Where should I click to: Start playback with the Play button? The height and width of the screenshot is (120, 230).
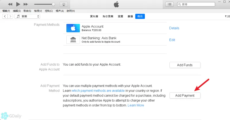(x=18, y=4)
